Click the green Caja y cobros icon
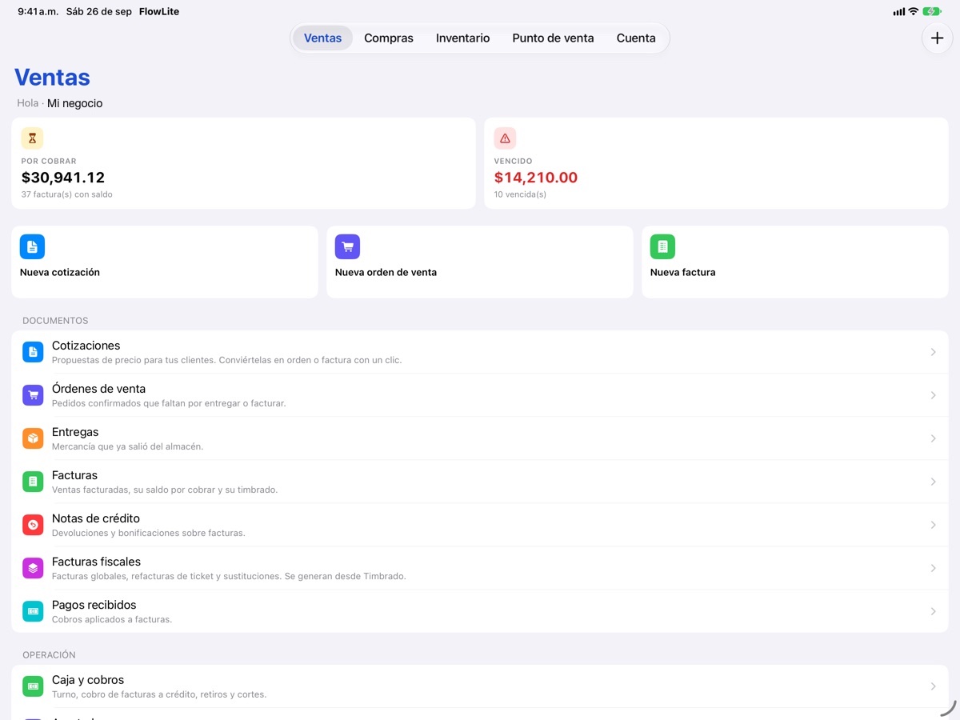 coord(33,686)
